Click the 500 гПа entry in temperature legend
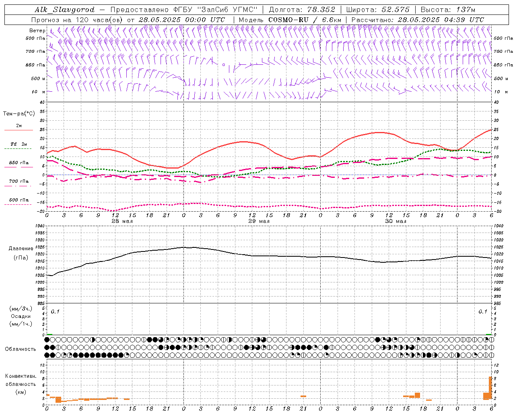This screenshot has height=412, width=515. 19,200
